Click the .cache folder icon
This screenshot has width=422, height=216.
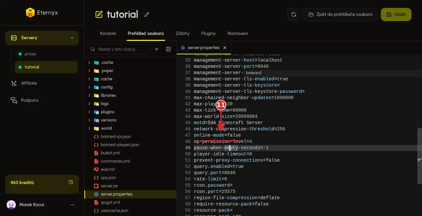coord(96,63)
